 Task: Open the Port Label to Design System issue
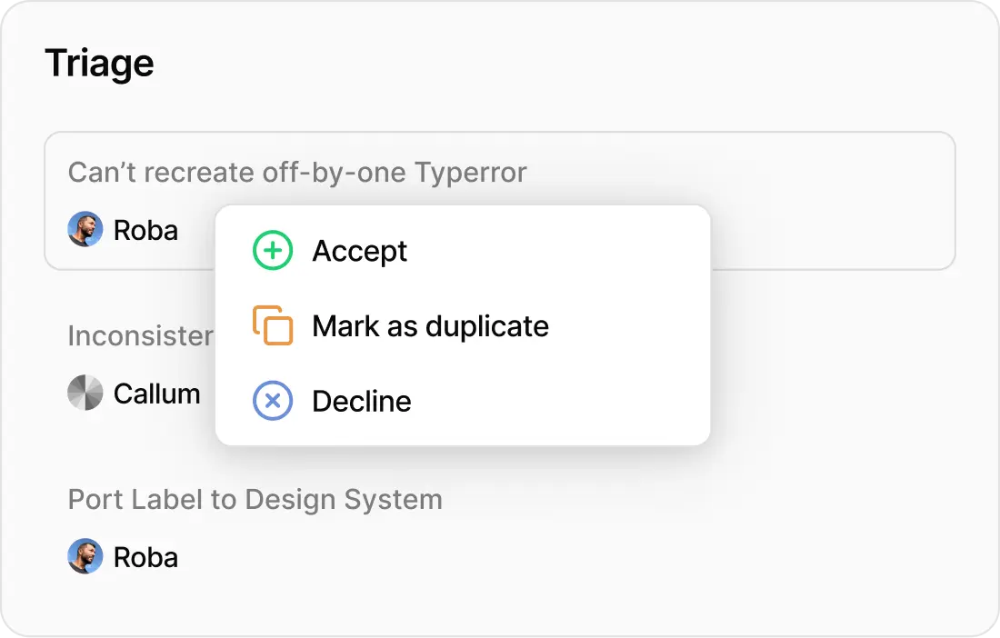click(x=255, y=499)
